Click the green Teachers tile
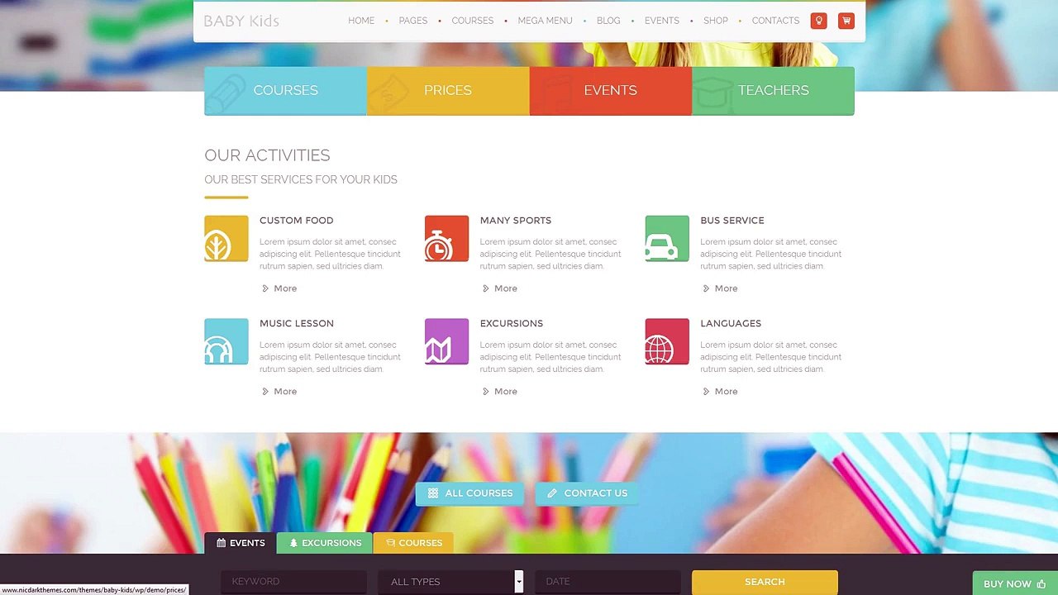1058x595 pixels. point(773,91)
